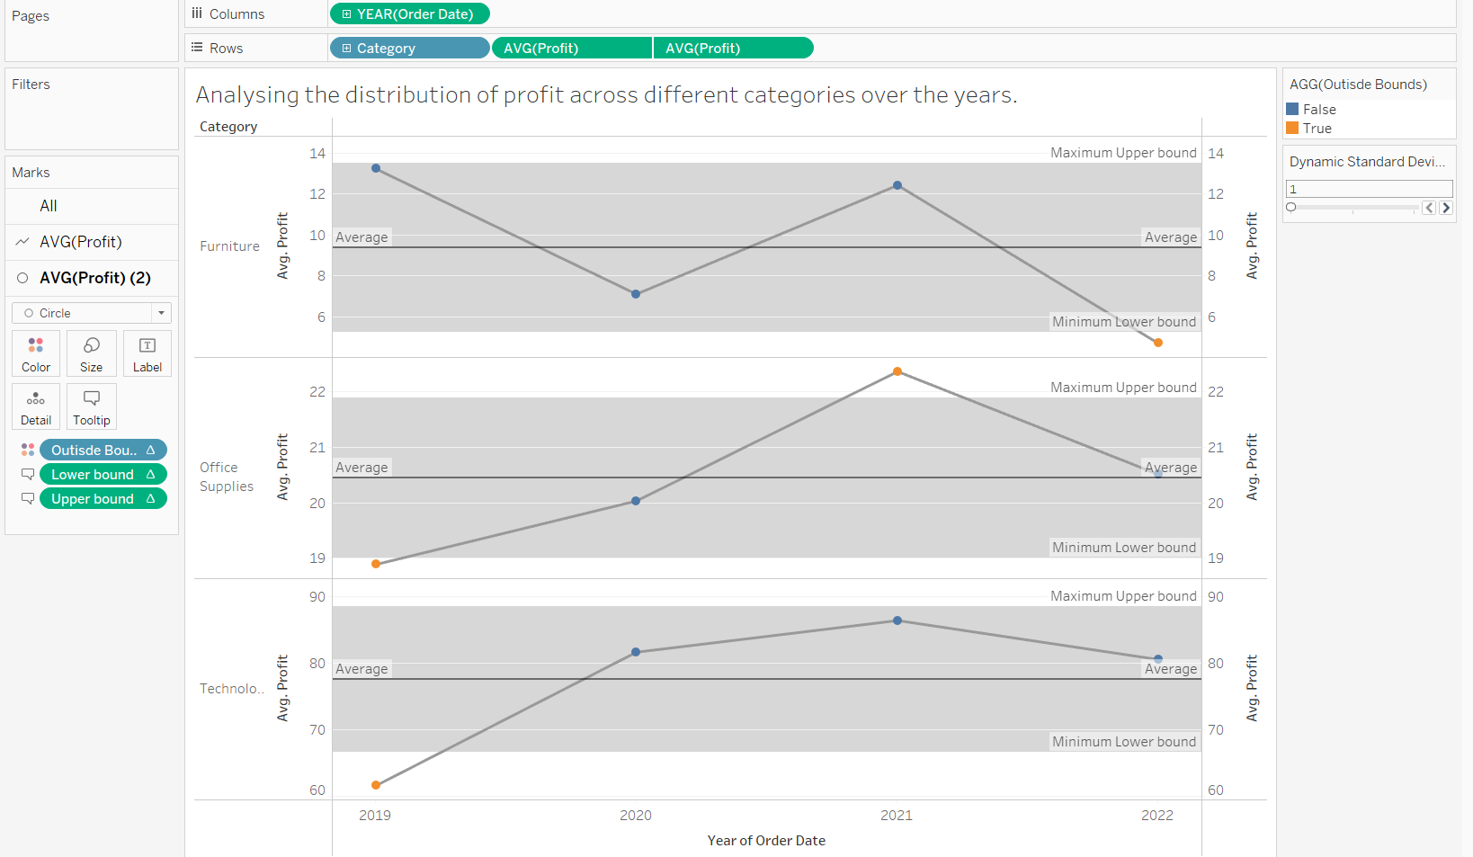Open the Detail mark card
This screenshot has height=857, width=1473.
tap(36, 406)
